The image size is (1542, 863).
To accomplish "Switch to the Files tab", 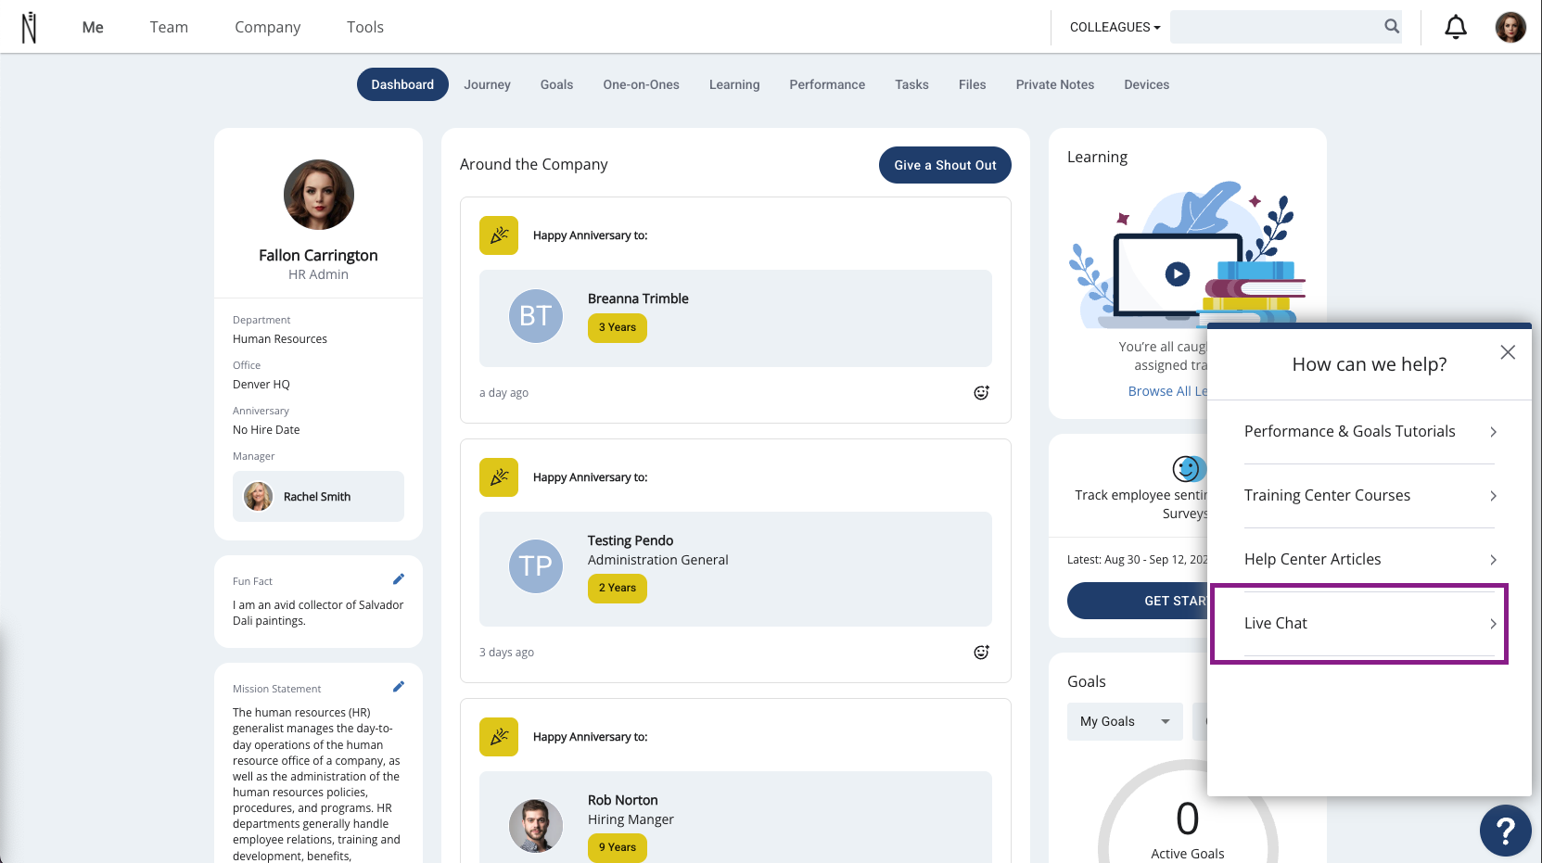I will 972,84.
